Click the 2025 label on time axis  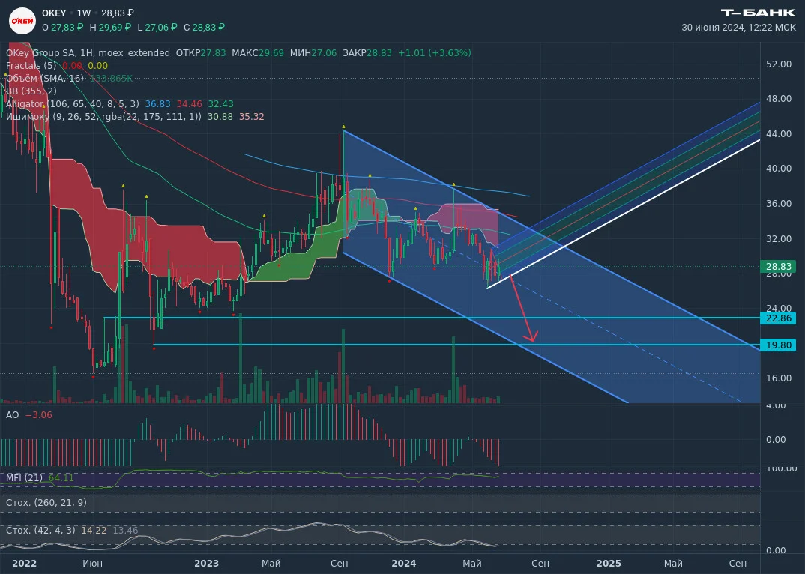click(x=609, y=564)
